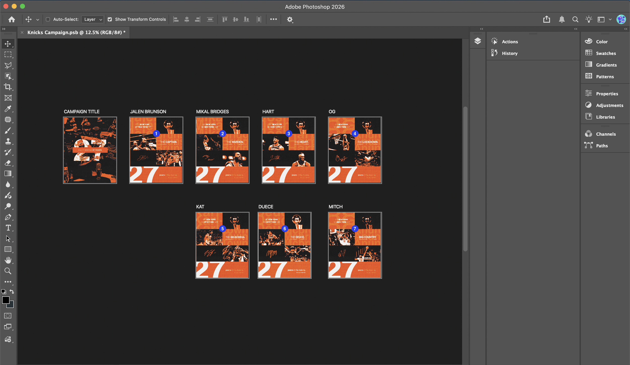The width and height of the screenshot is (630, 365).
Task: Click the canvas vertical scrollbar
Action: point(465,179)
